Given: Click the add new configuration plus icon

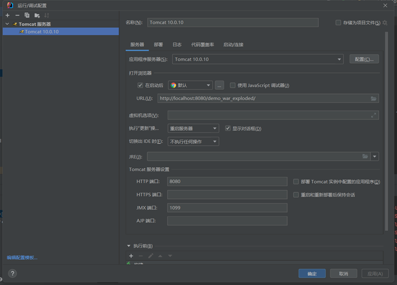Looking at the screenshot, I should pos(8,16).
